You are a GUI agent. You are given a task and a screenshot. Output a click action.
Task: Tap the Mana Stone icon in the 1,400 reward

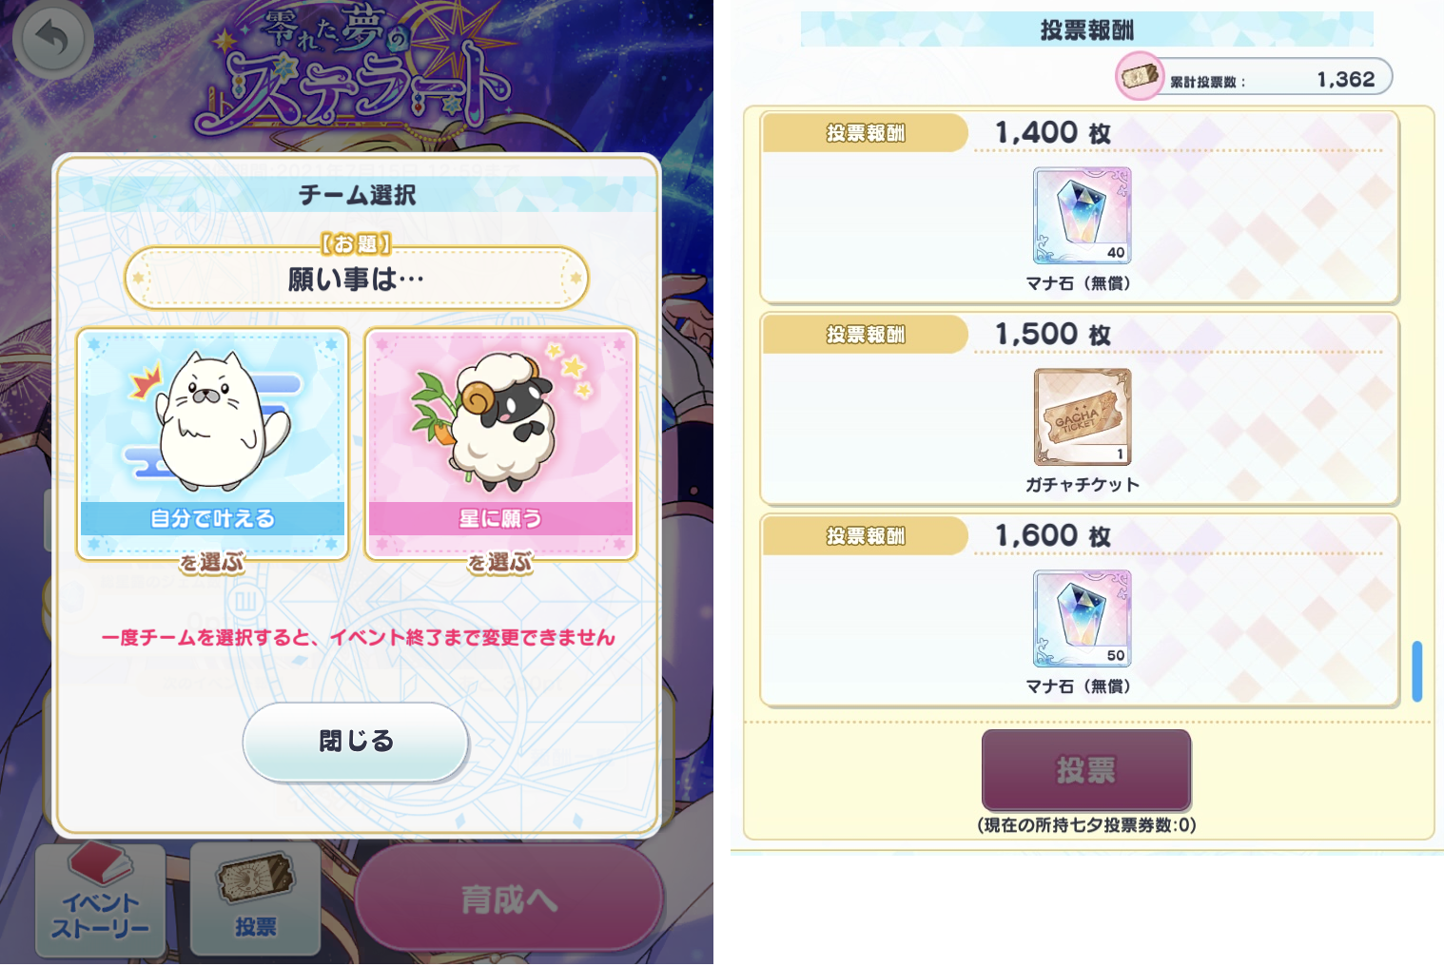click(1082, 216)
